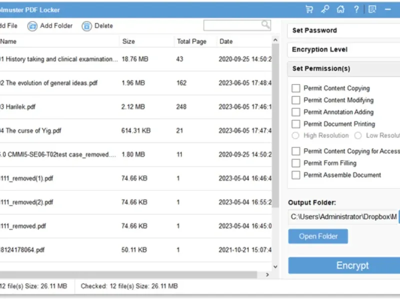Enable Permit Content Modifying checkbox
Viewport: 400px width, 300px height.
[296, 100]
